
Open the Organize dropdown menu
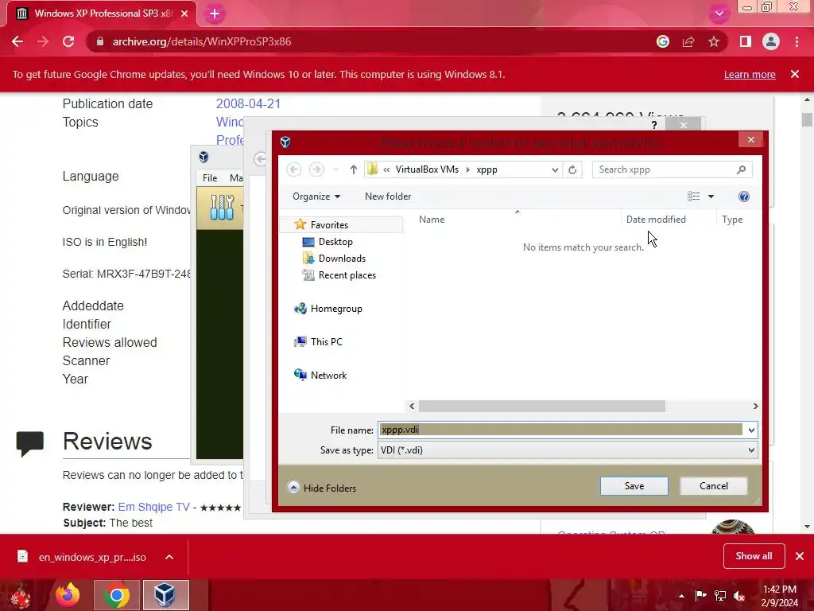tap(316, 197)
